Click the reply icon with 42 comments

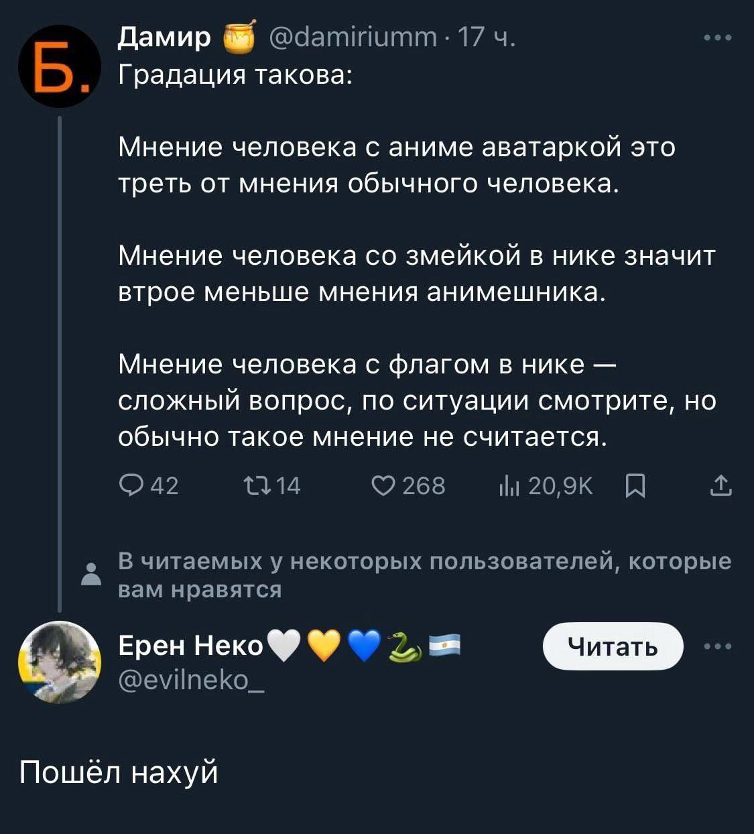tap(129, 485)
